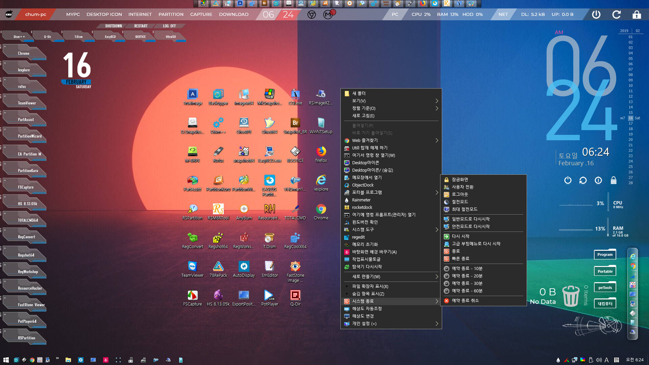Expand Web 즐겨찾기 submenu
The image size is (649, 365).
point(391,140)
